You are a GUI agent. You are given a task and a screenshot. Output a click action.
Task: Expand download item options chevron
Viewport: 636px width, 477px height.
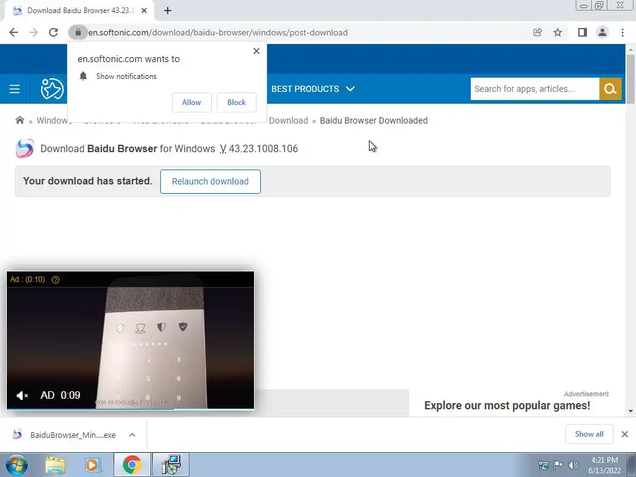click(132, 435)
